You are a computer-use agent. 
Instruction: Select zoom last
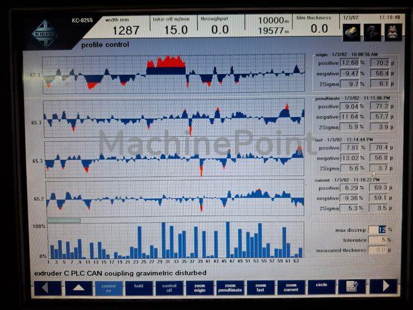coord(261,287)
